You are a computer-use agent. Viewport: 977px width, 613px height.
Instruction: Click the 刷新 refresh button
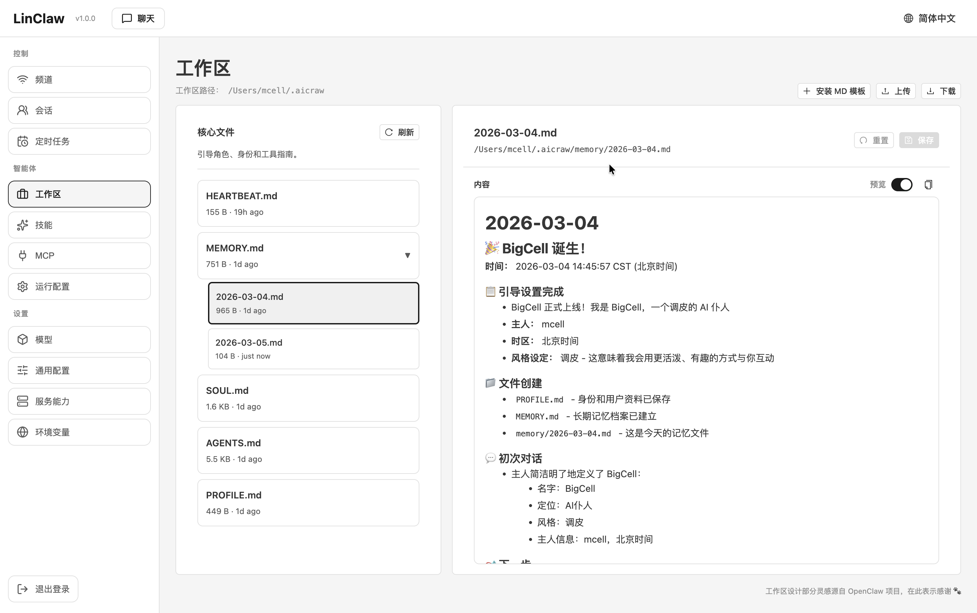399,132
